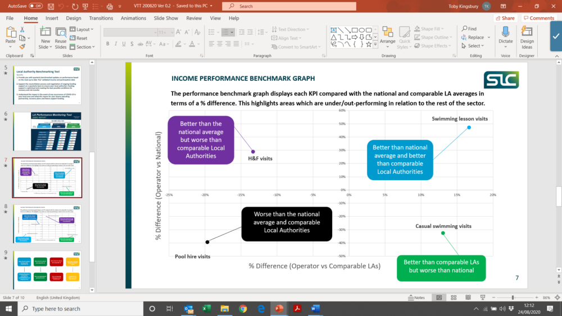Click the Share button
Screen dimensions: 562x316
click(505, 18)
